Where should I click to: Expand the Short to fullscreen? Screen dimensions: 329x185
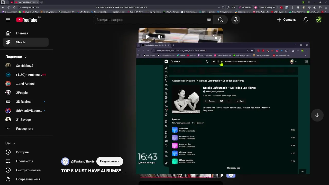point(215,37)
